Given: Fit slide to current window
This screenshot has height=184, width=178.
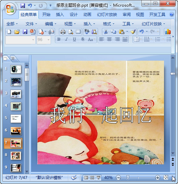Looking at the screenshot, I should tap(166, 178).
